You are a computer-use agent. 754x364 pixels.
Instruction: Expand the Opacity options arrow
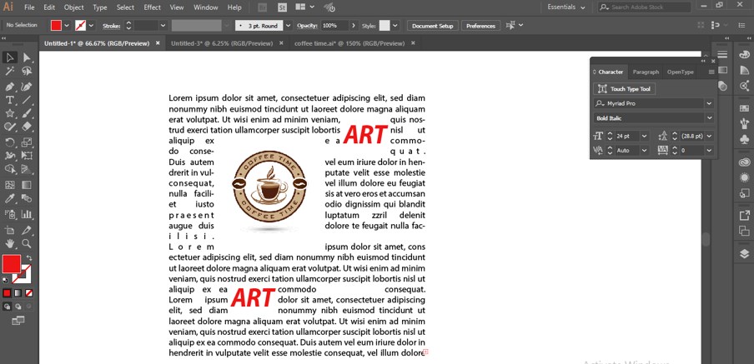354,26
